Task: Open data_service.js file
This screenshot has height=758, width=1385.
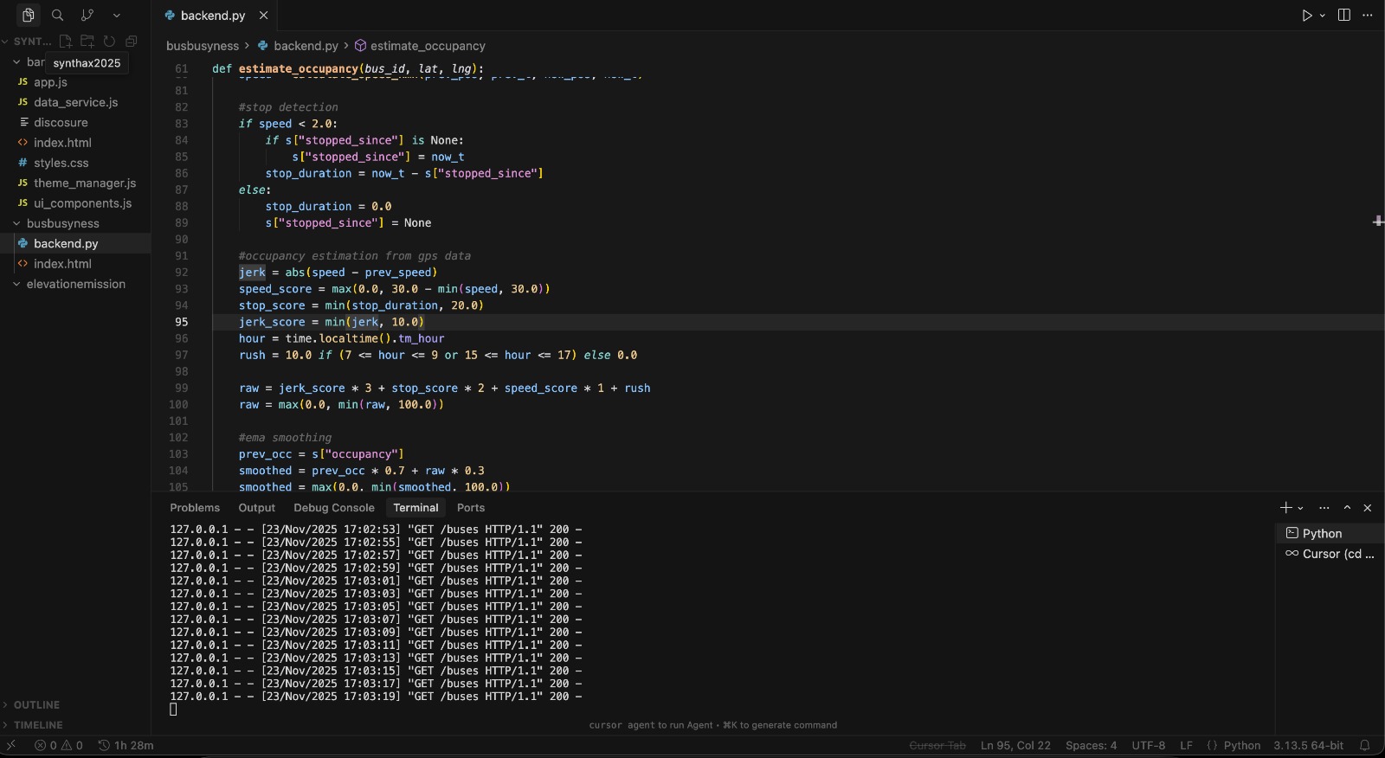Action: coord(75,102)
